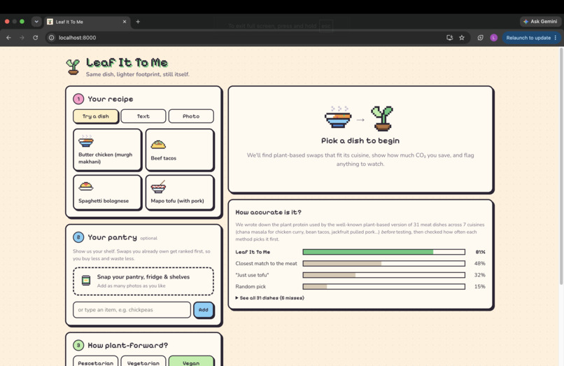Choose the Butter chicken (murgh makhani) dish
Image resolution: width=564 pixels, height=366 pixels.
[x=107, y=150]
